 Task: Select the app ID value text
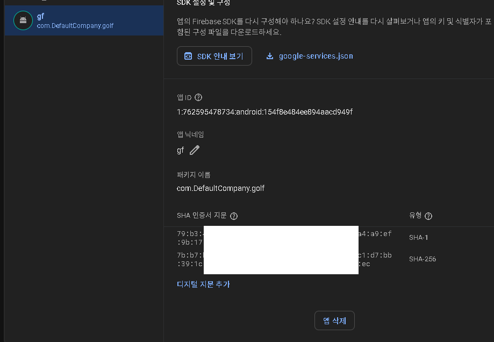click(264, 112)
